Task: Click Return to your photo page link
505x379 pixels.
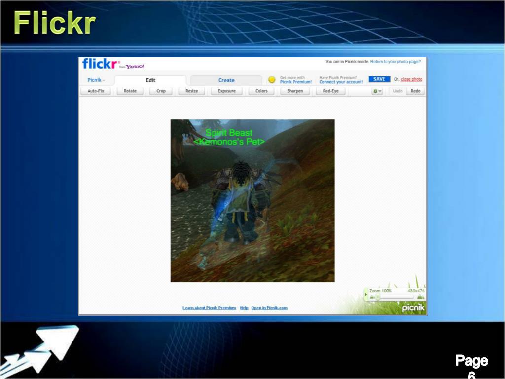Action: [396, 62]
